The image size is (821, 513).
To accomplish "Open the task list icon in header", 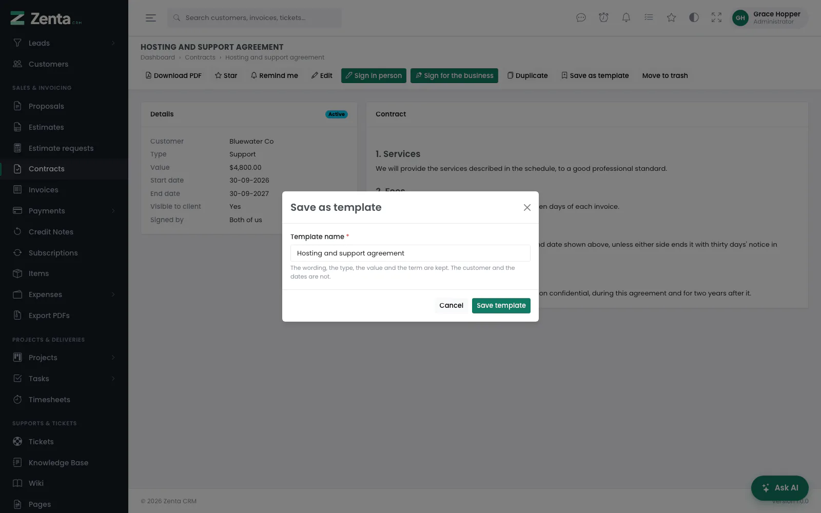I will coord(649,18).
